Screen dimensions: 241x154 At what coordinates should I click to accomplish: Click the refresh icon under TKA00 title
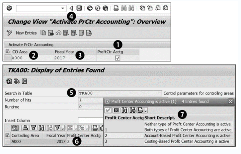point(9,81)
